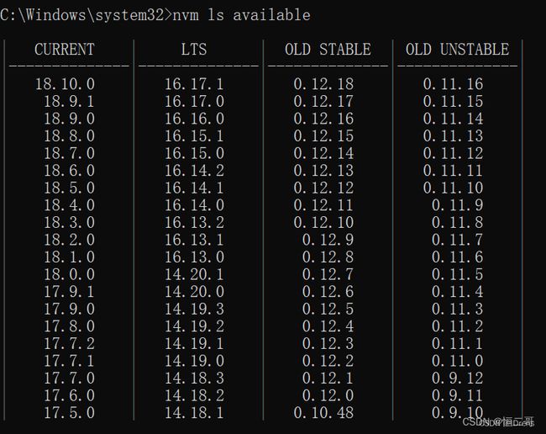This screenshot has width=546, height=434.
Task: Click old stable version 0.12.10
Action: (x=324, y=222)
